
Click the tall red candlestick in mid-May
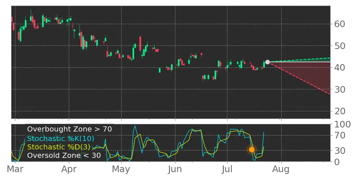(140, 44)
